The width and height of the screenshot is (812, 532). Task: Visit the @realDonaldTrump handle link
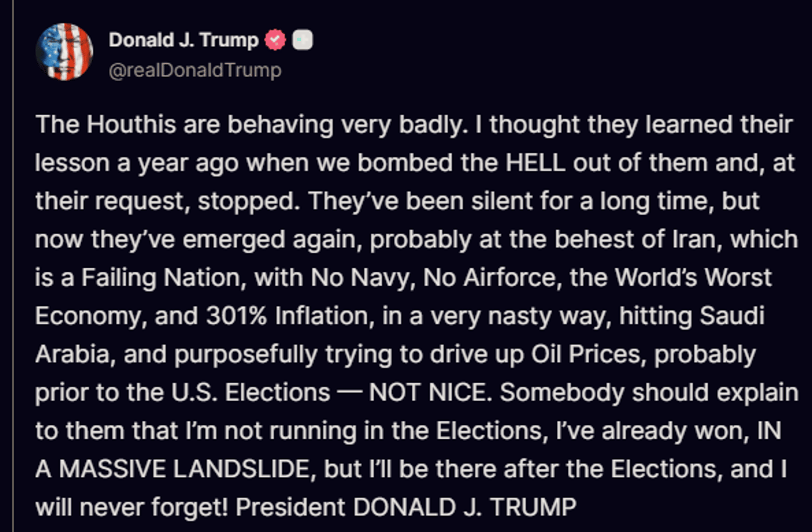point(195,70)
